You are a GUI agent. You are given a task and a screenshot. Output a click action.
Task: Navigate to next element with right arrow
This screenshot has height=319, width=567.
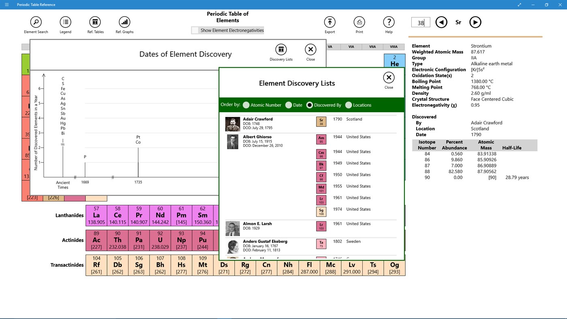pos(475,22)
